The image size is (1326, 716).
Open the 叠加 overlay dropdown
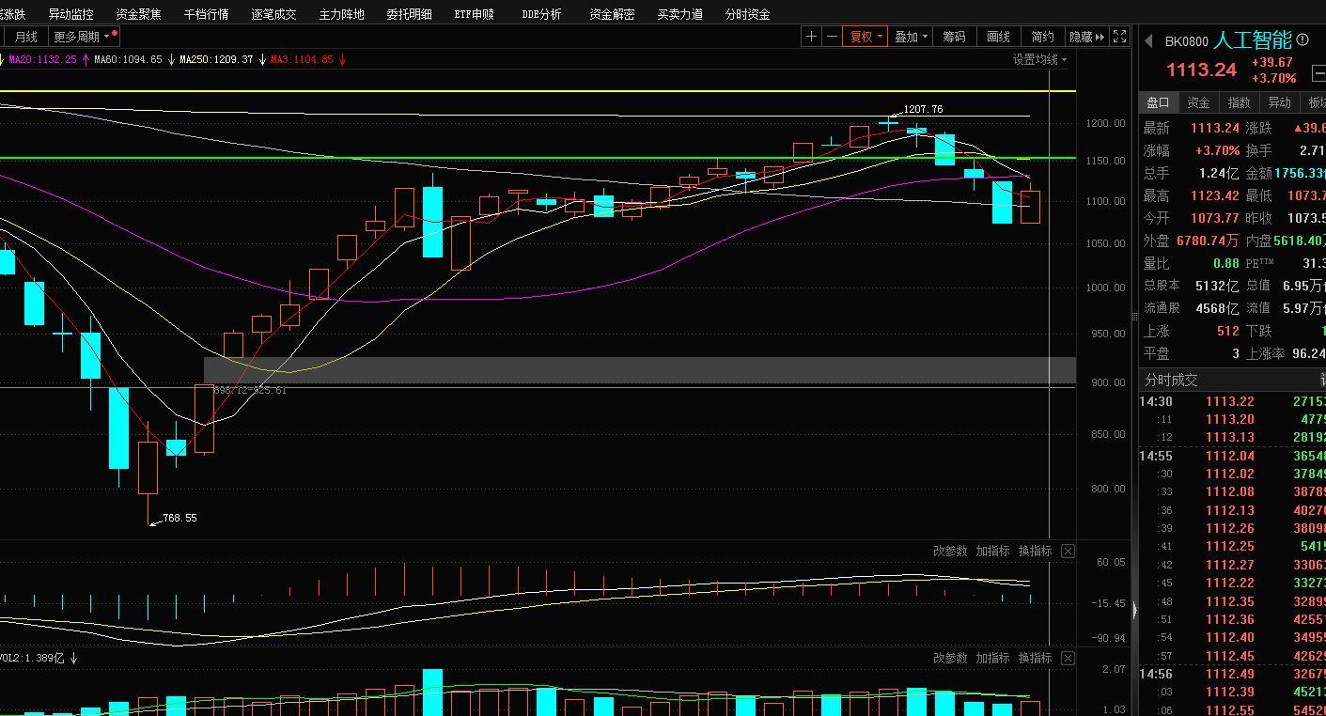coord(911,37)
